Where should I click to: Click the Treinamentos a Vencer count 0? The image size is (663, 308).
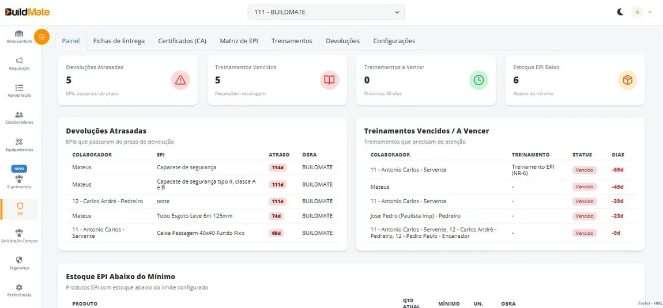pyautogui.click(x=367, y=80)
